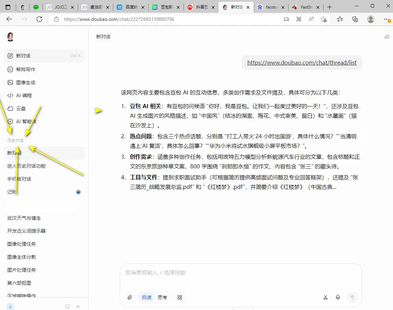Click the browser back arrow
Image resolution: width=393 pixels, height=310 pixels.
[x=9, y=19]
